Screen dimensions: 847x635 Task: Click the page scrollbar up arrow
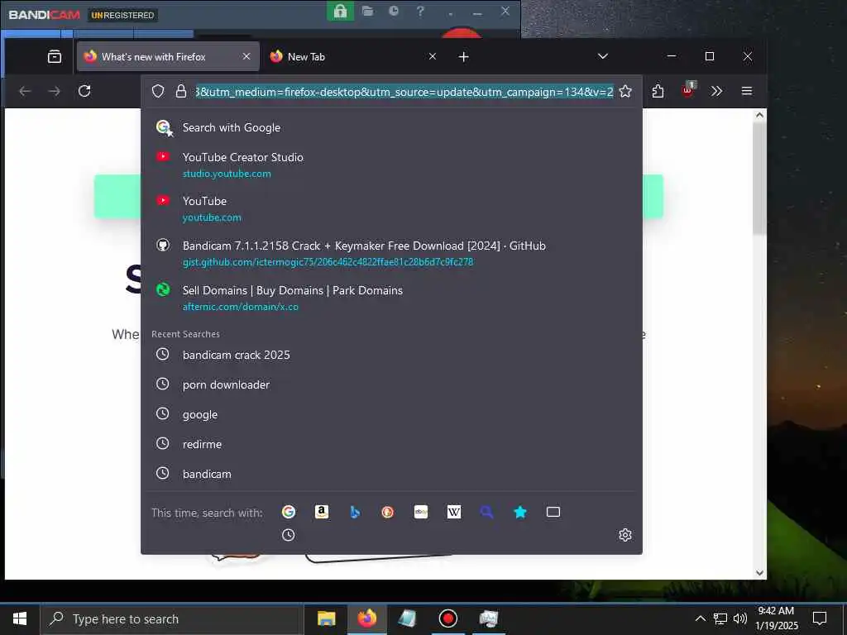coord(759,115)
